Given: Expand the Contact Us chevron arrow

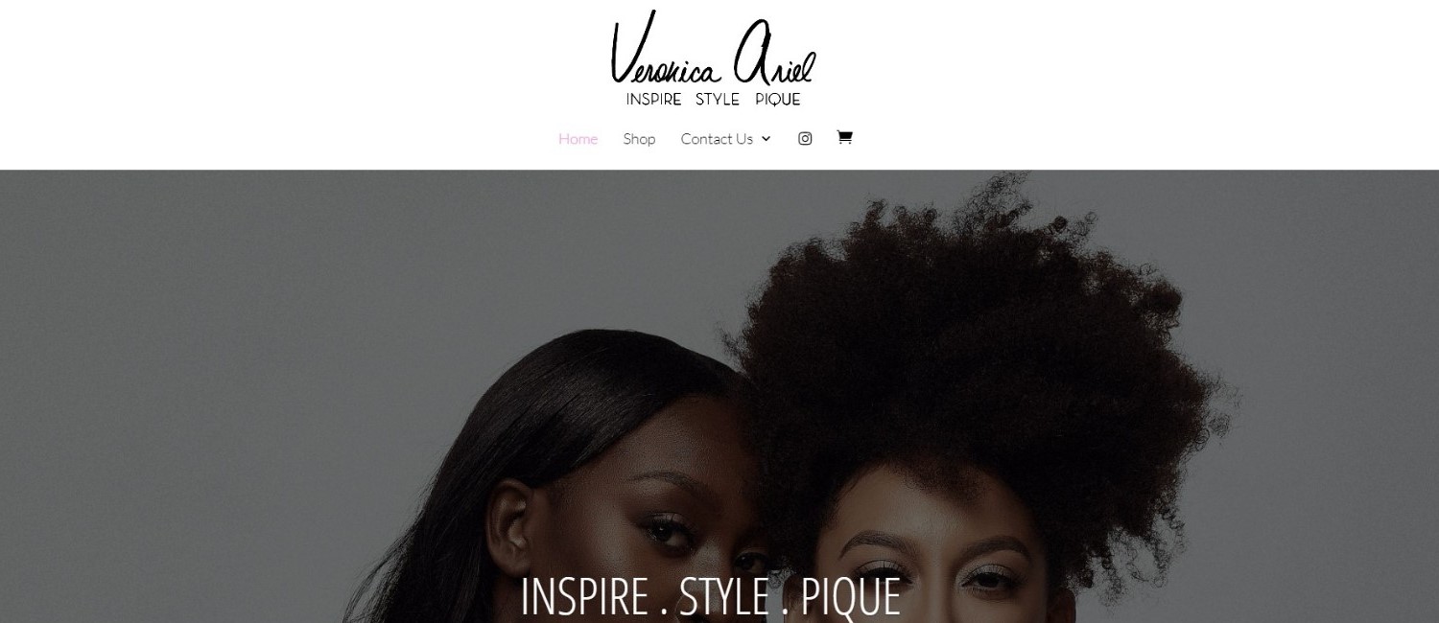Looking at the screenshot, I should (766, 139).
